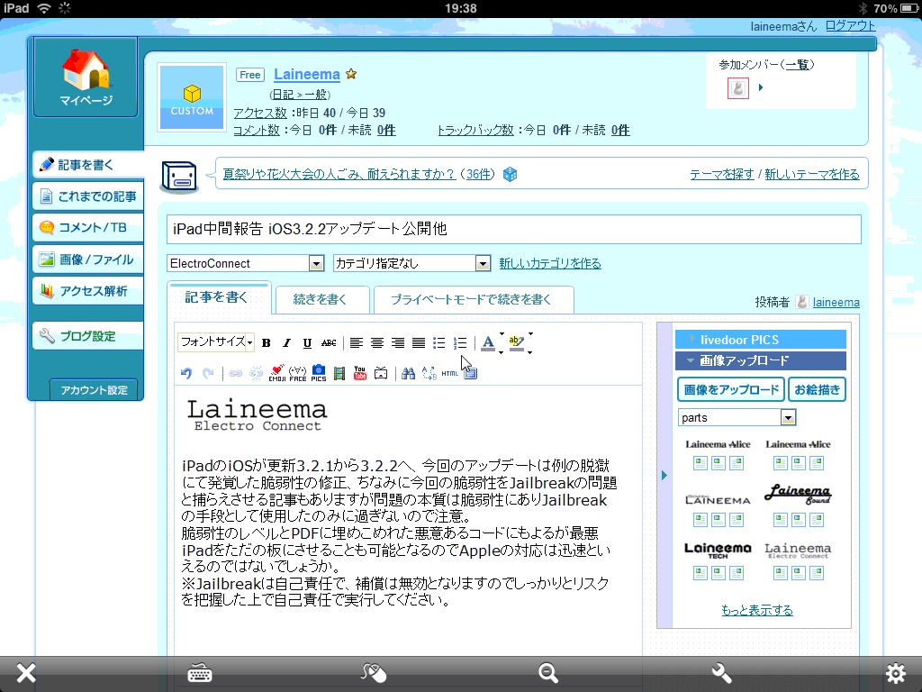Open the カテゴリ指定なし category dropdown
The width and height of the screenshot is (922, 692).
[x=411, y=263]
